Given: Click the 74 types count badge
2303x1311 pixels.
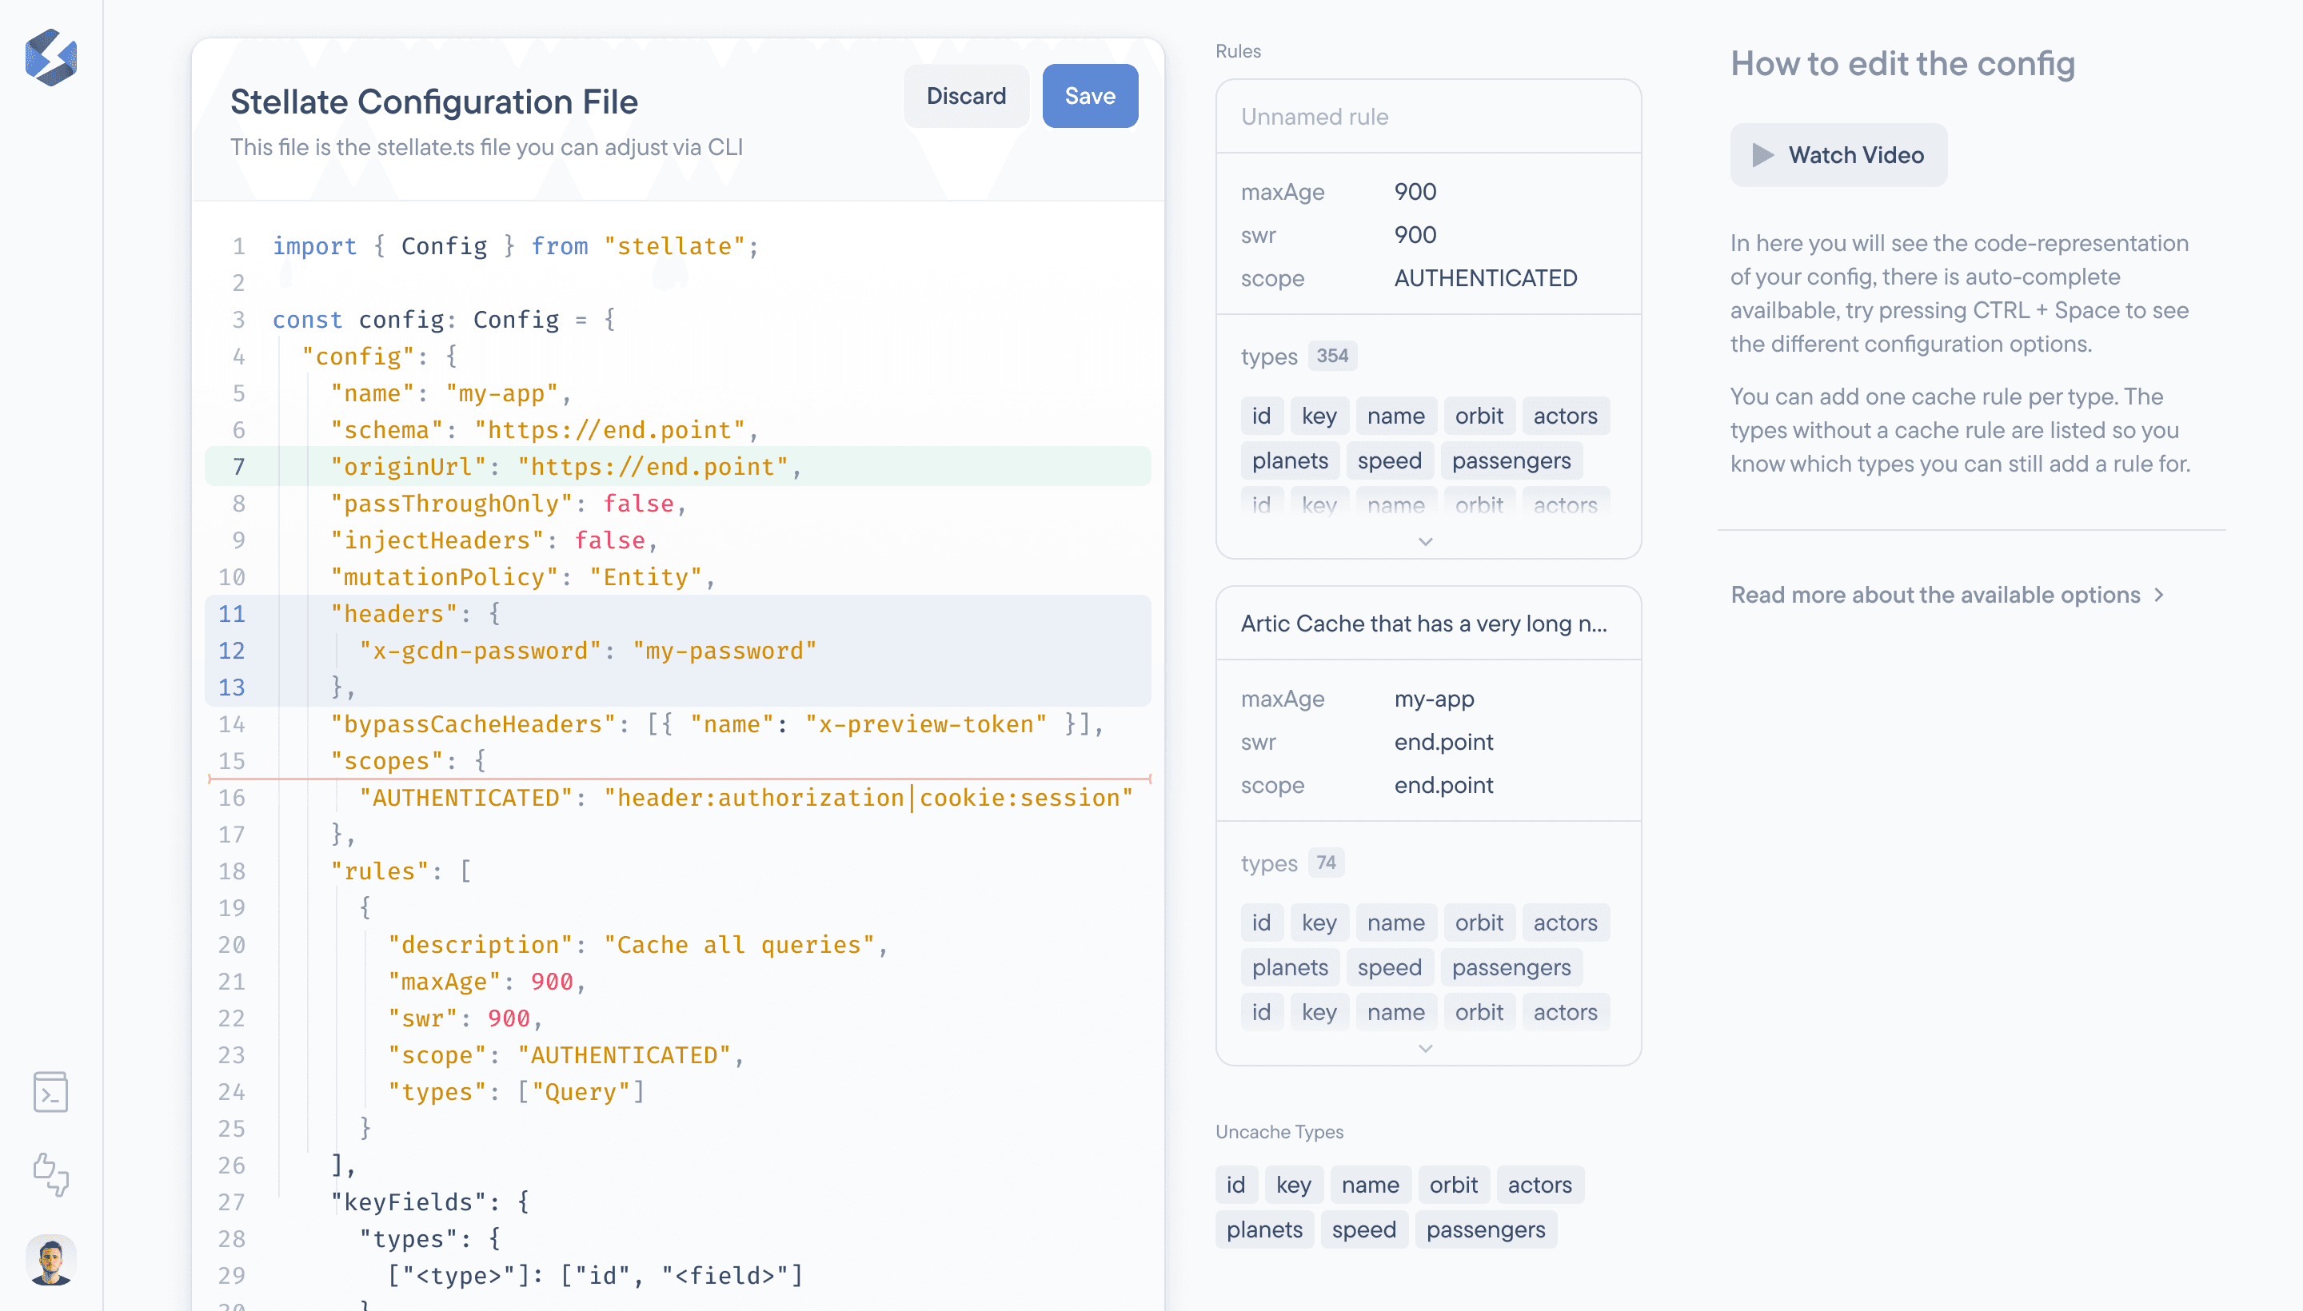Looking at the screenshot, I should coord(1325,863).
